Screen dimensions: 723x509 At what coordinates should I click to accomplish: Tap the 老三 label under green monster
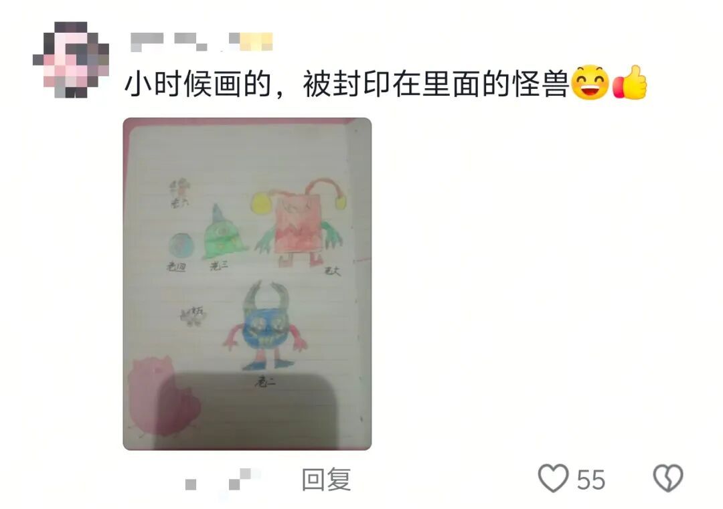(x=218, y=266)
